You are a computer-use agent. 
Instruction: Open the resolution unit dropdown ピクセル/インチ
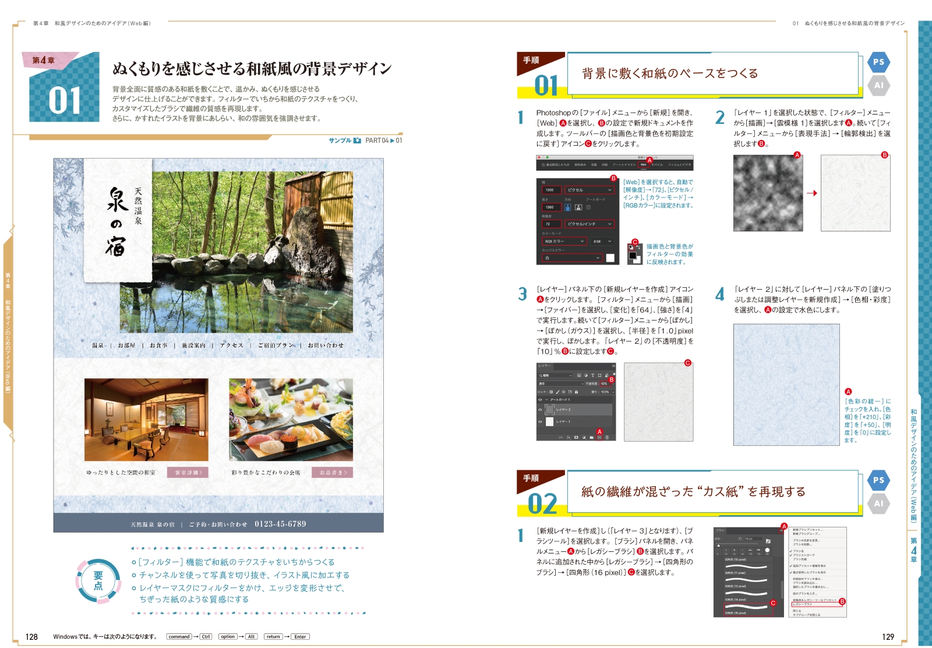[x=589, y=224]
